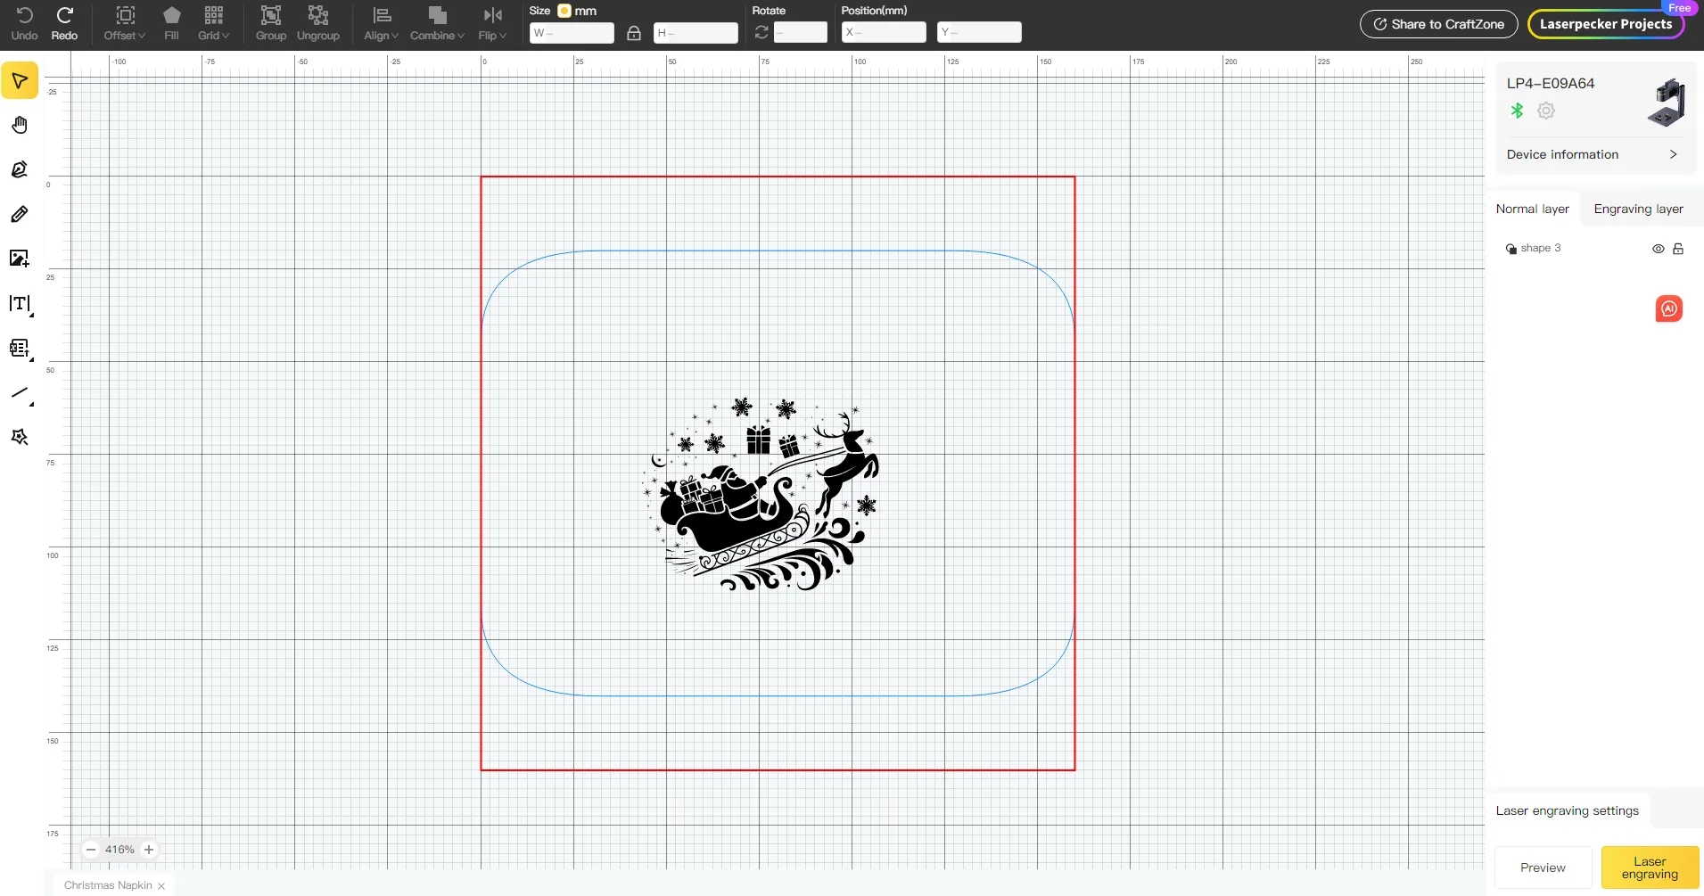The height and width of the screenshot is (896, 1704).
Task: Switch to Engraving layer tab
Action: point(1638,209)
